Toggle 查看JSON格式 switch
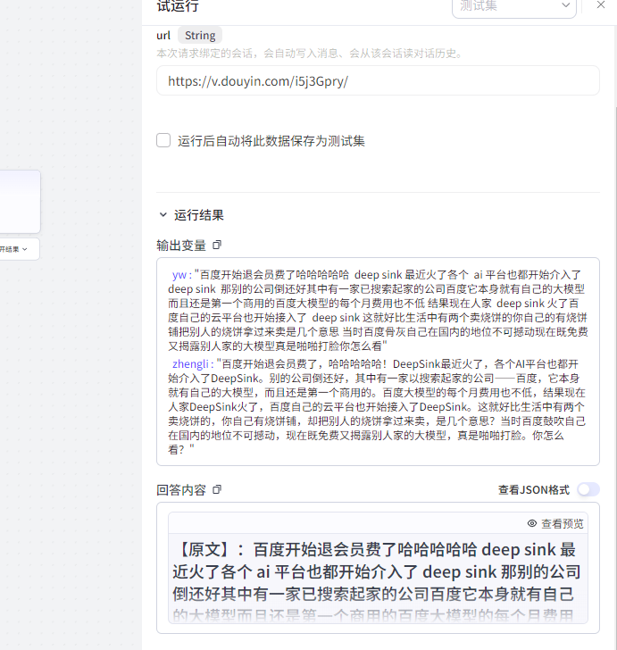The image size is (617, 650). coord(588,489)
